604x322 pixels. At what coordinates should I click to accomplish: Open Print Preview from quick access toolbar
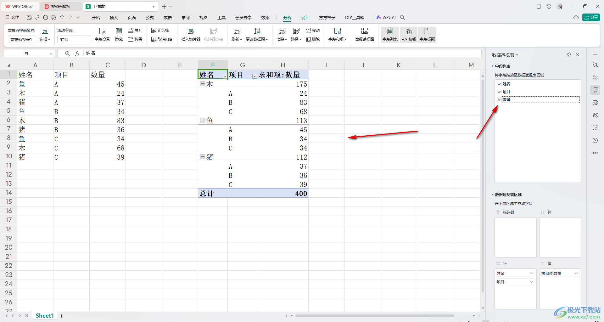coord(54,18)
